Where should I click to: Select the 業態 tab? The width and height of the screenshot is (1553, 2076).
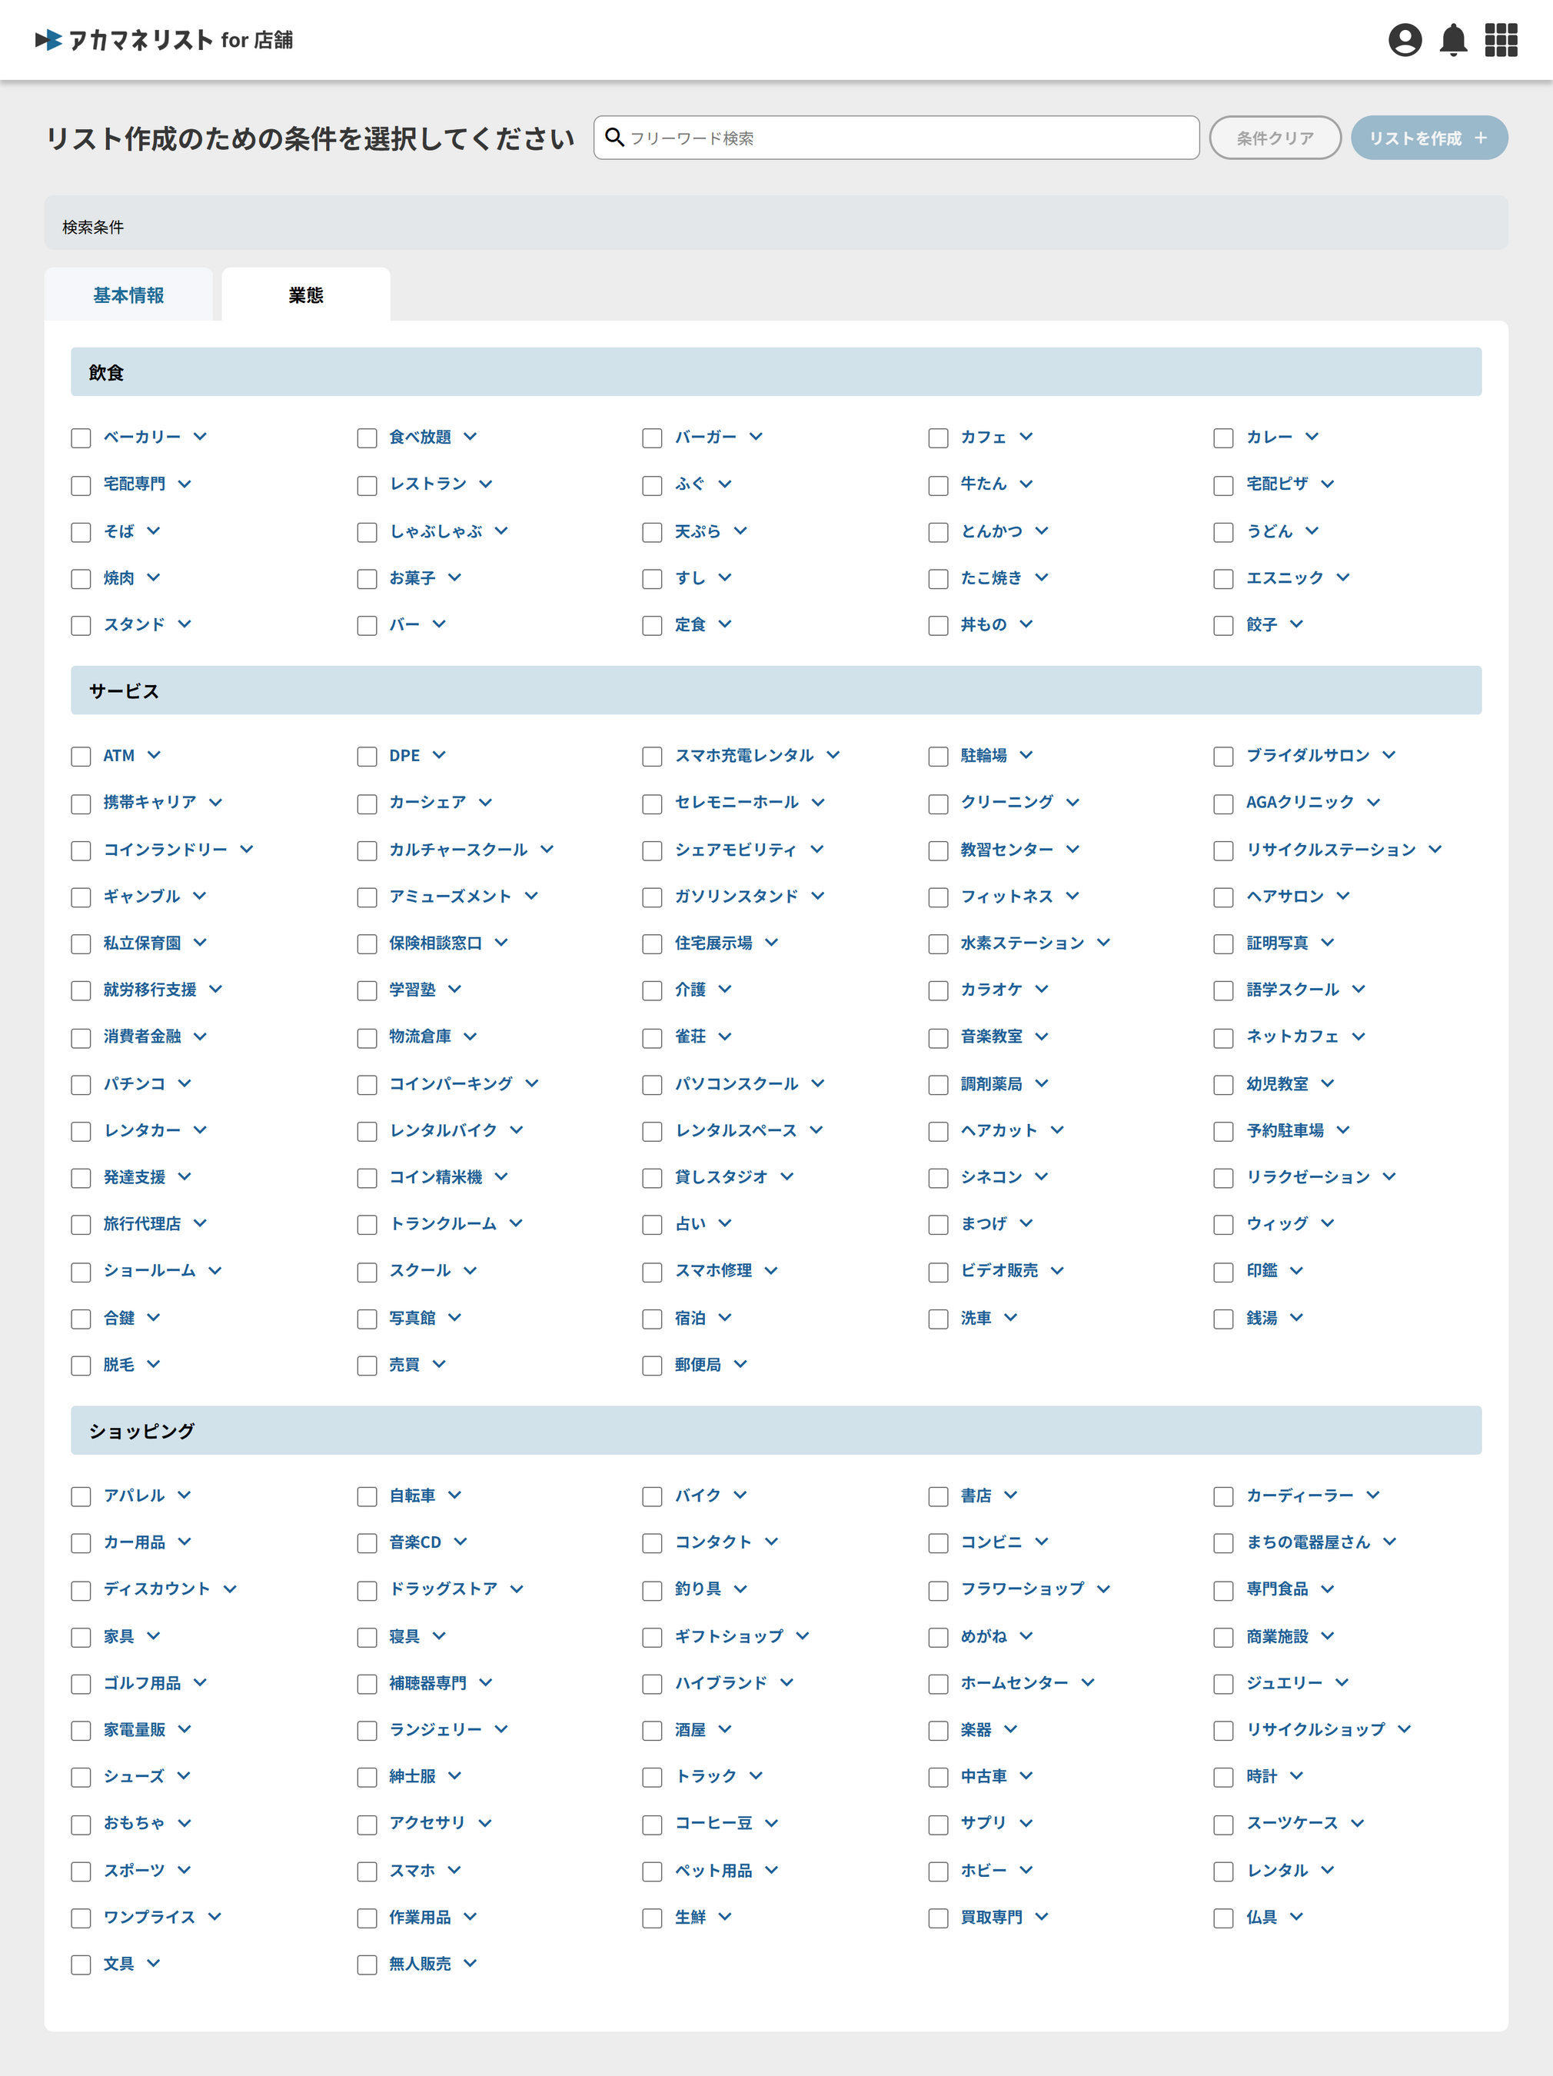pyautogui.click(x=306, y=294)
